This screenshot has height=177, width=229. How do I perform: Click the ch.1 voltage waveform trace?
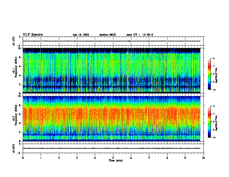112,41
